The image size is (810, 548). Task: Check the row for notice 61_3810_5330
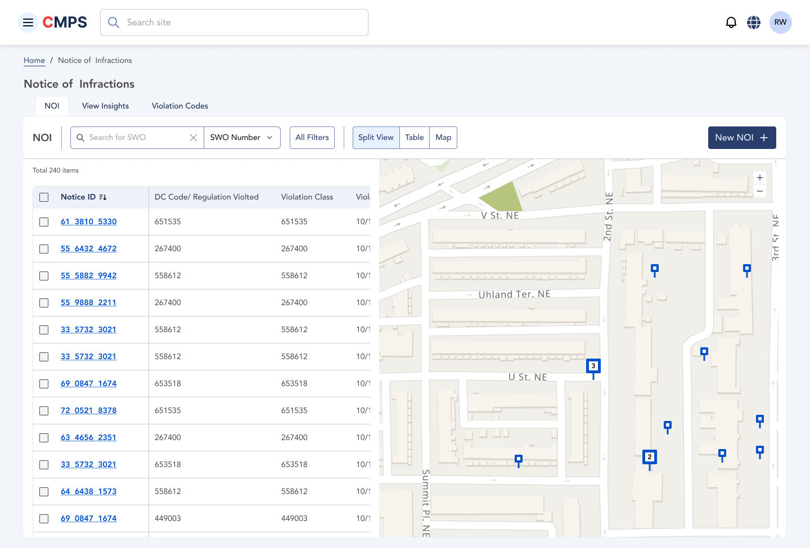click(x=44, y=222)
